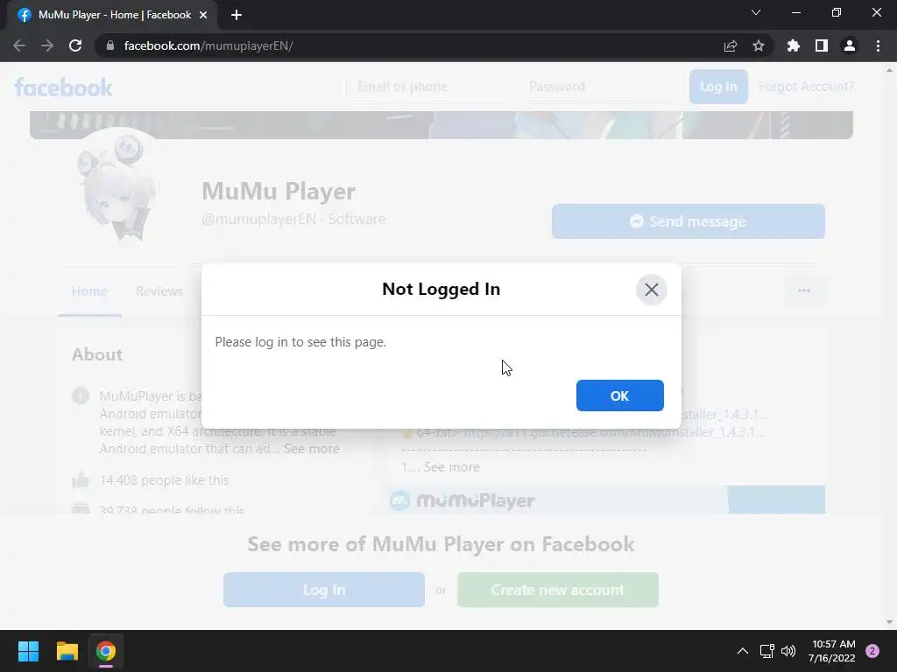The height and width of the screenshot is (672, 897).
Task: Open the Forgot Account? link
Action: (x=806, y=87)
